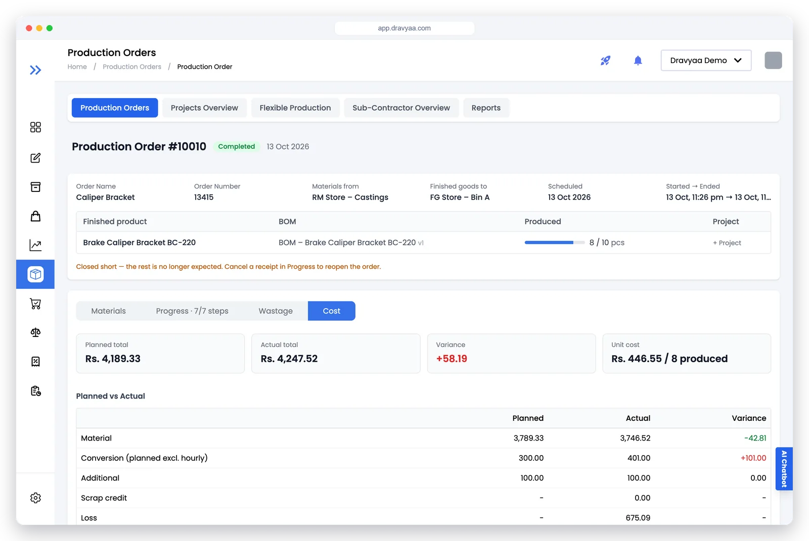Image resolution: width=809 pixels, height=541 pixels.
Task: Open the Flexible Production tab
Action: (295, 108)
